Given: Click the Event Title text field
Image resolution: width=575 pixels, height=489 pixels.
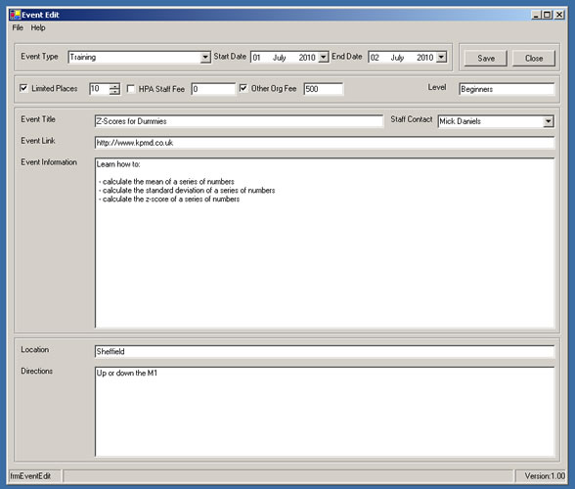Looking at the screenshot, I should (239, 121).
